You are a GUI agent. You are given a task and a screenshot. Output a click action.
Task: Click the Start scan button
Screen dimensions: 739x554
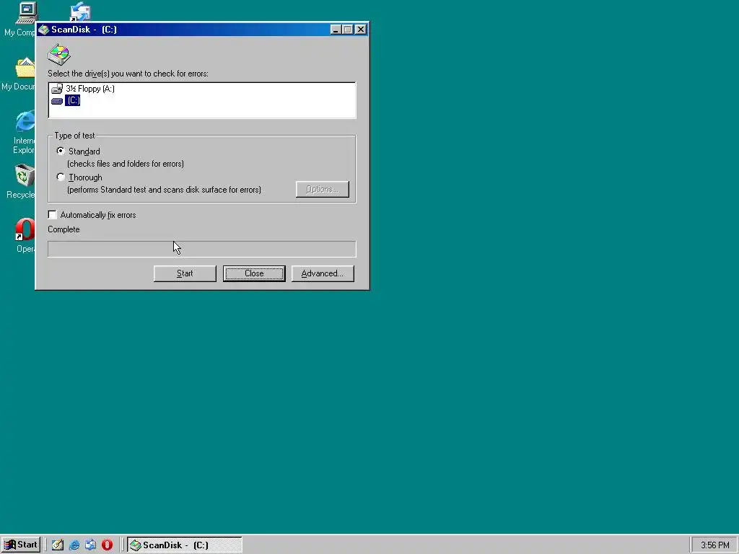185,273
